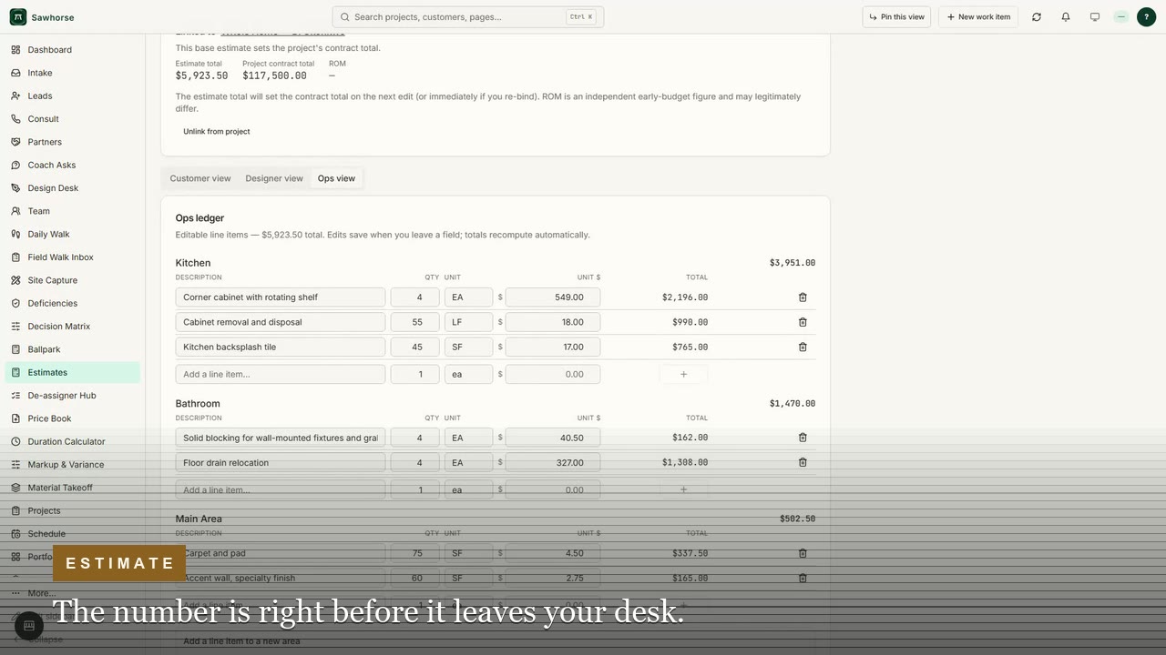
Task: Edit the Floor drain relocation unit price
Action: 553,462
